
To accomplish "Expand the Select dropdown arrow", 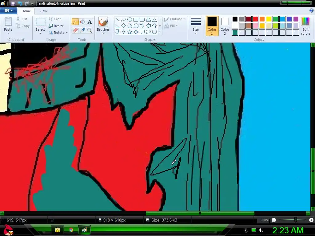I will tap(40, 33).
